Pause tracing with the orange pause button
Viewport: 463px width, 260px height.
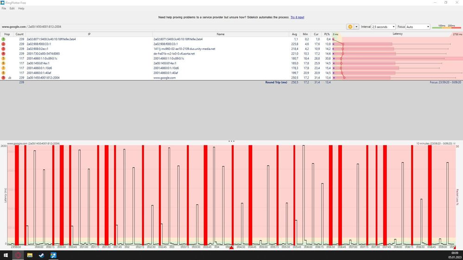[350, 26]
